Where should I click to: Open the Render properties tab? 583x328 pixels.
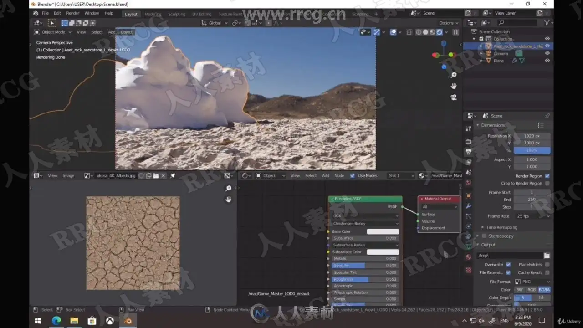point(469,141)
